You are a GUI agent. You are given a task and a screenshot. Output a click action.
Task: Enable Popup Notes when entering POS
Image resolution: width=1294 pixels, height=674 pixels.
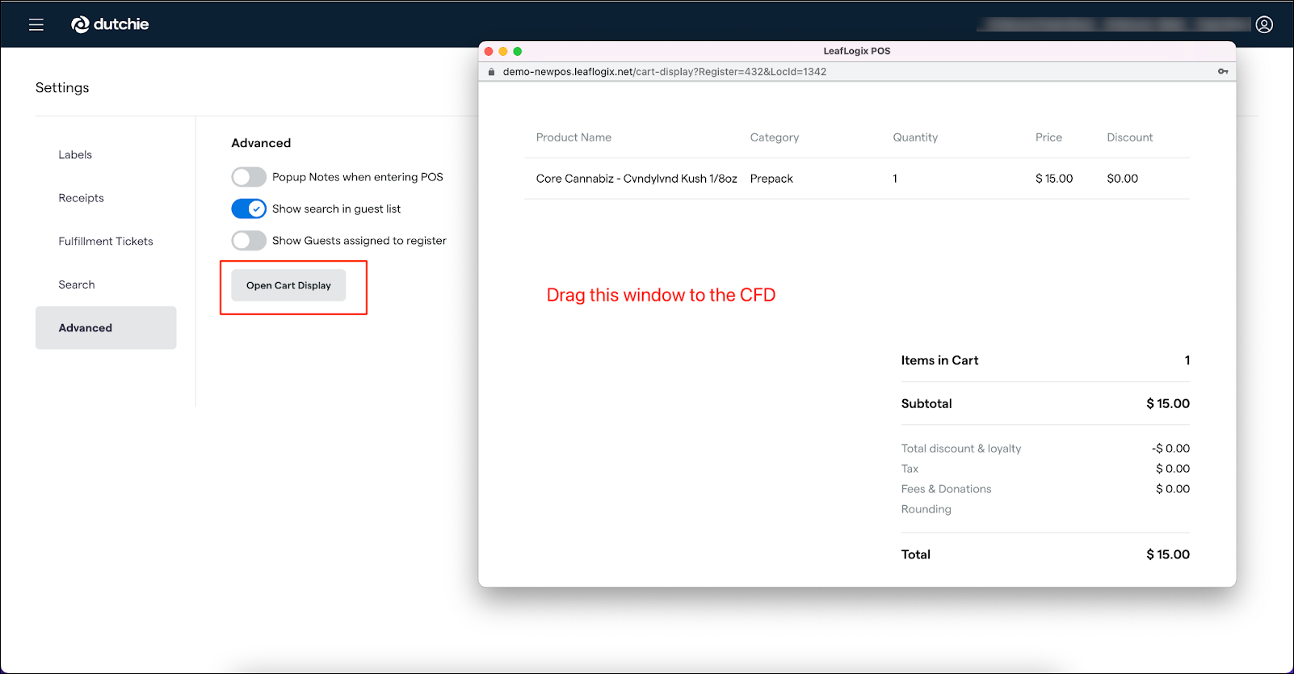[249, 177]
